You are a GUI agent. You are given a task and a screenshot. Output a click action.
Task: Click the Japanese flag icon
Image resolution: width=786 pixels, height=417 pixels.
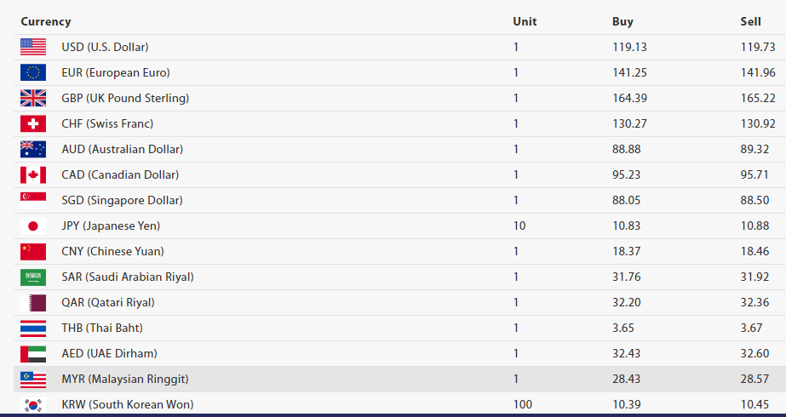pos(33,226)
